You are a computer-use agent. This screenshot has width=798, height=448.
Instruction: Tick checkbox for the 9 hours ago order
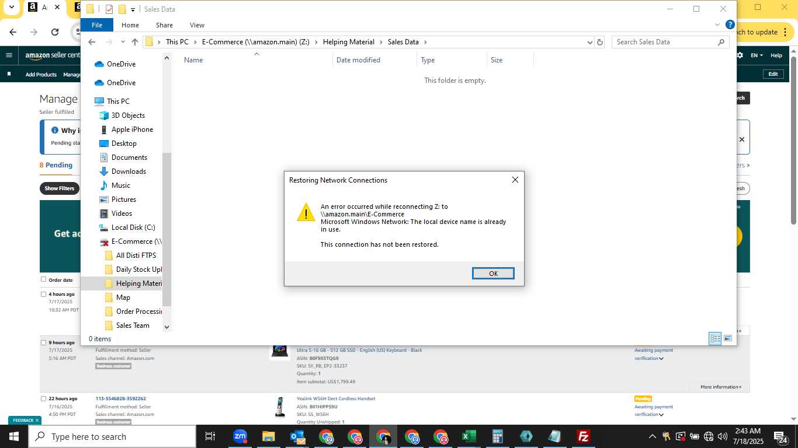pyautogui.click(x=43, y=342)
